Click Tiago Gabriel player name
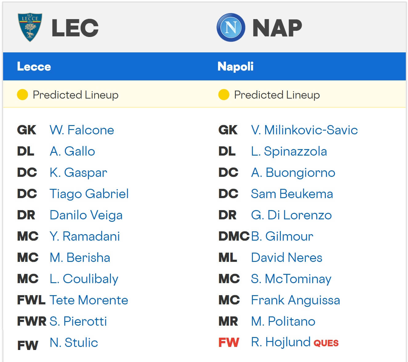This screenshot has height=362, width=408. 89,194
